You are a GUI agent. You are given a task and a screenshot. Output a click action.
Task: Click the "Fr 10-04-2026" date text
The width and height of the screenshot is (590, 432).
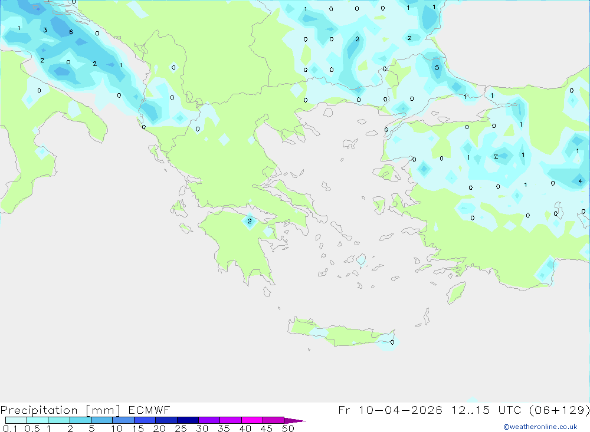pyautogui.click(x=390, y=410)
